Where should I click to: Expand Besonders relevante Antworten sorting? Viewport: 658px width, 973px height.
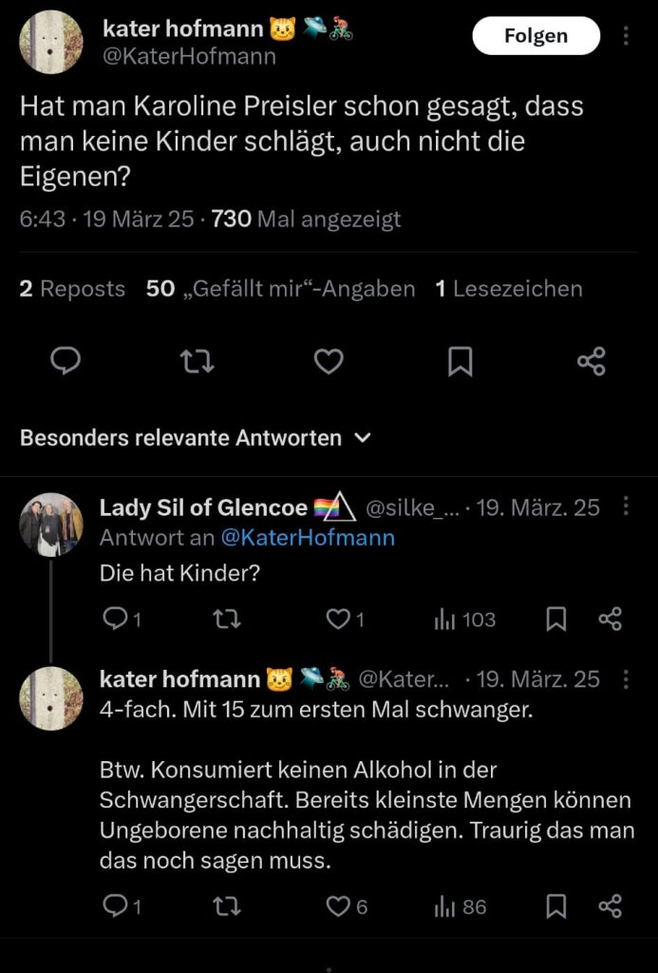362,438
